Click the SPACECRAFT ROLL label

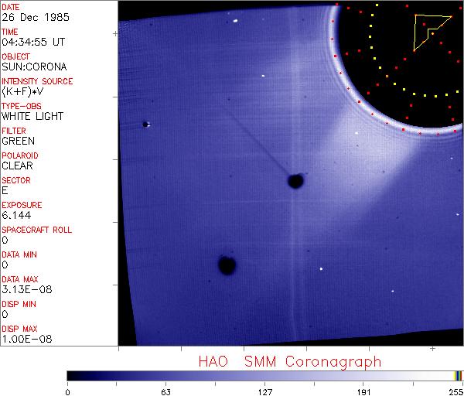36,230
